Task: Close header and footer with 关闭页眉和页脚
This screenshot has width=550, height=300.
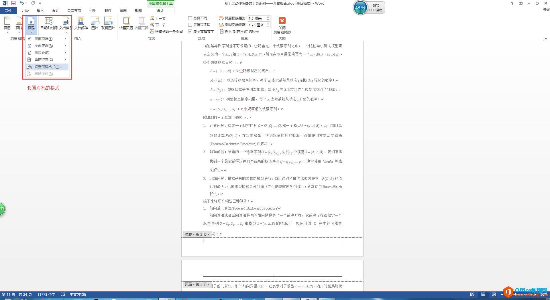Action: [x=282, y=25]
